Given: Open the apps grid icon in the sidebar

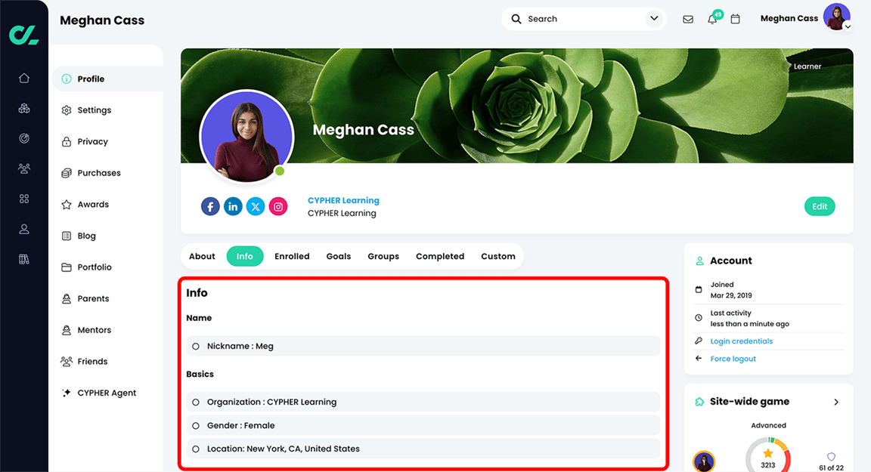Looking at the screenshot, I should (x=23, y=199).
